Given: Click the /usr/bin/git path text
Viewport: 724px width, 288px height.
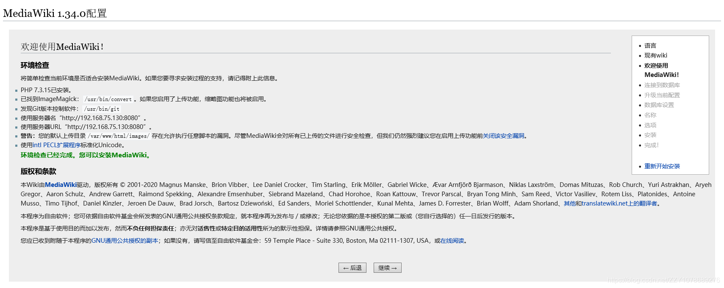Looking at the screenshot, I should click(102, 109).
